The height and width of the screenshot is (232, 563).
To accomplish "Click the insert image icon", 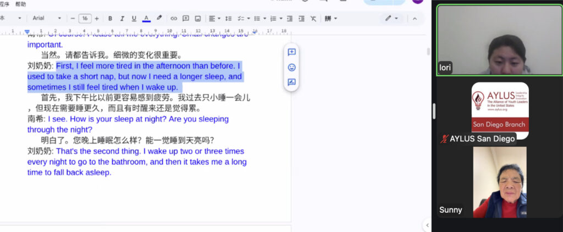I will 198,18.
